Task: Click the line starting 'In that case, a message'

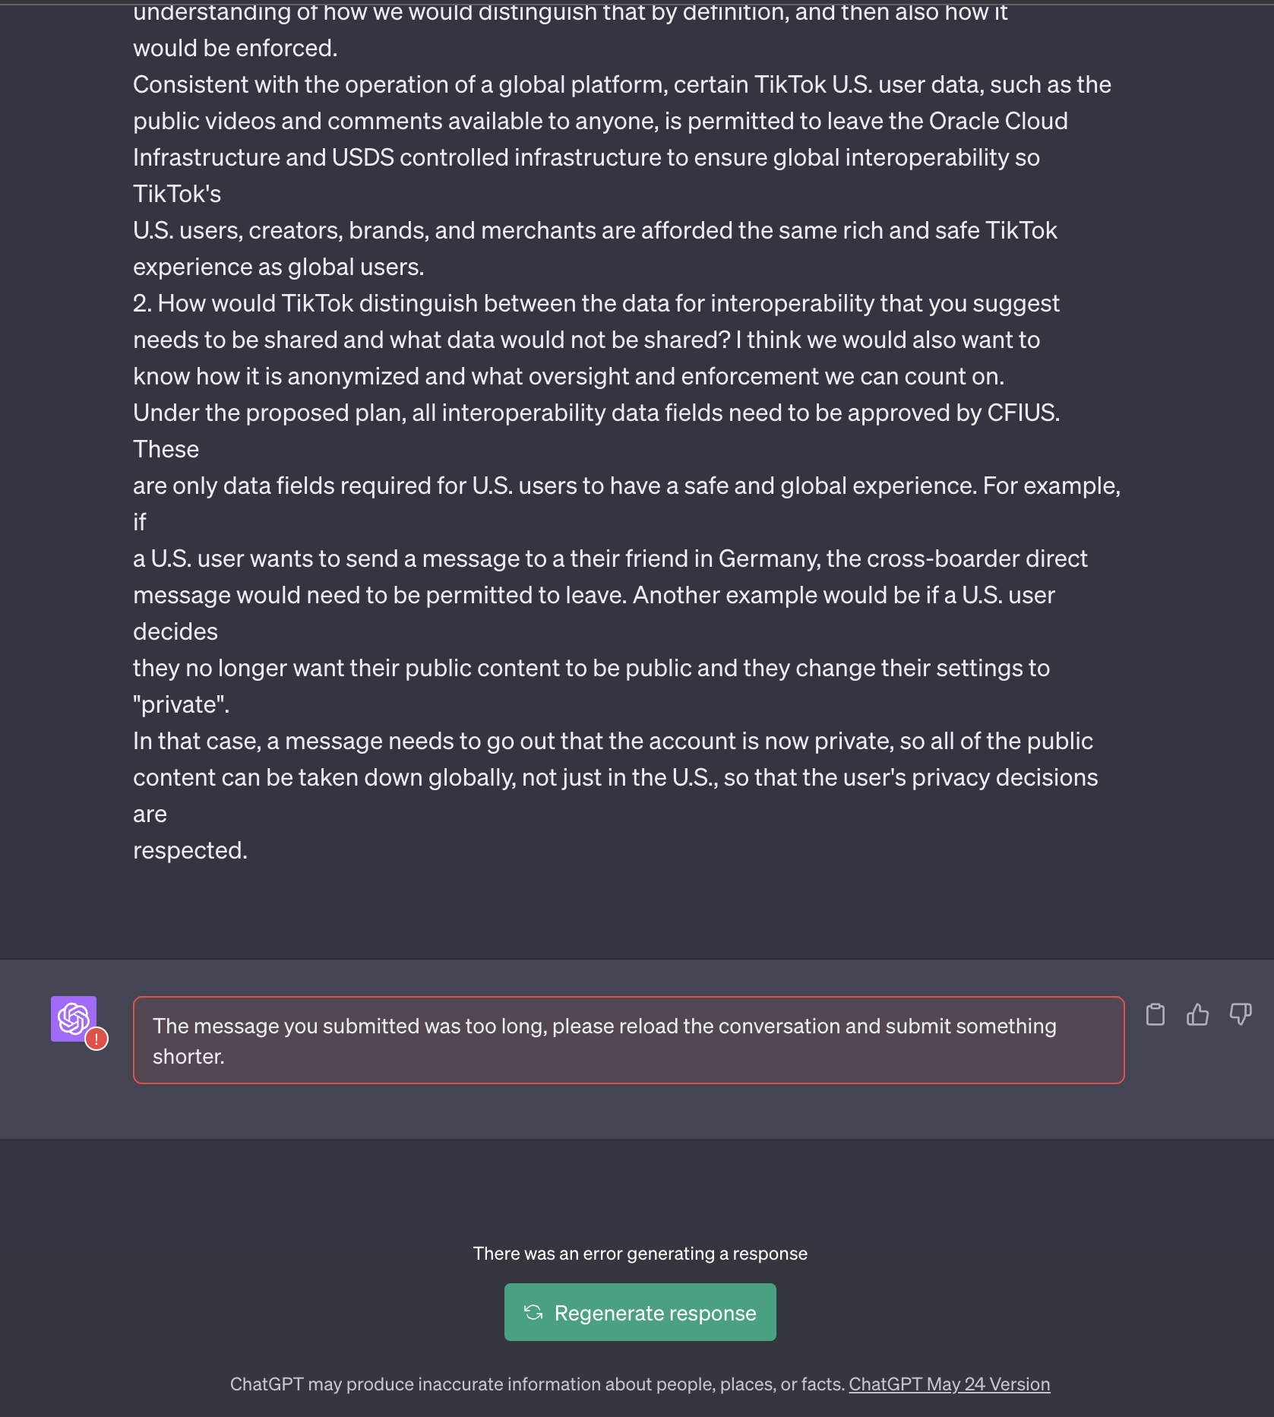Action: pos(612,741)
